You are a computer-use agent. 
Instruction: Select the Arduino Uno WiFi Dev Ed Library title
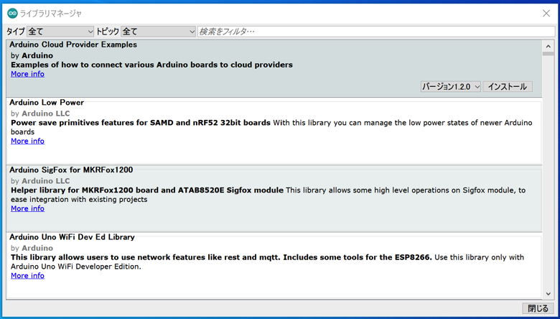coord(72,237)
